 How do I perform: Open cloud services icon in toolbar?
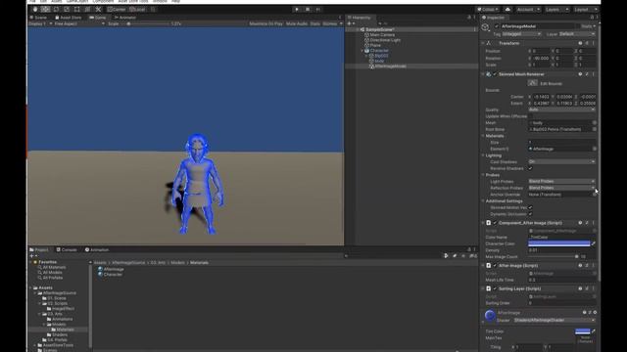click(507, 9)
